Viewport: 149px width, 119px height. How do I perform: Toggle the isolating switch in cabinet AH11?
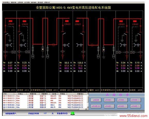(64, 34)
